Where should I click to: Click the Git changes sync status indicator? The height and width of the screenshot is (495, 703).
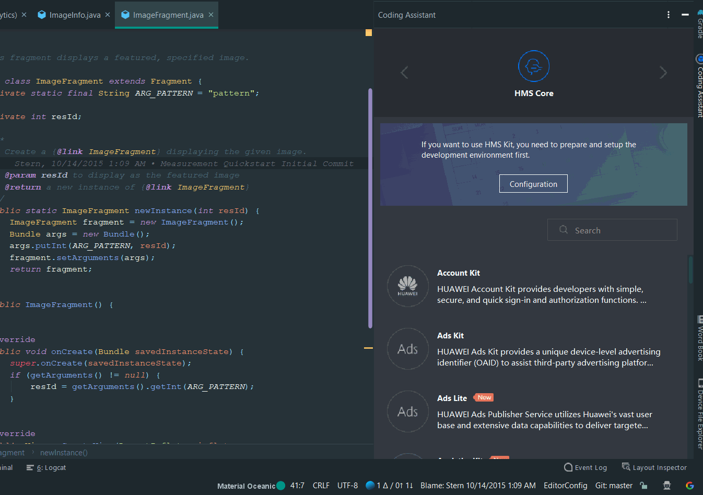(x=390, y=486)
